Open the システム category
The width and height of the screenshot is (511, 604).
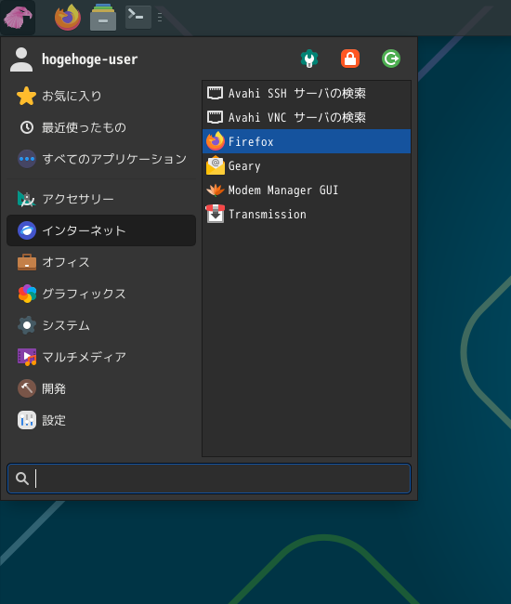(101, 325)
